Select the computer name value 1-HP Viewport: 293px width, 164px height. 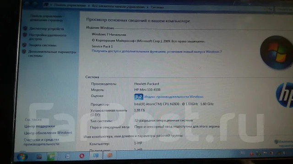(x=138, y=143)
